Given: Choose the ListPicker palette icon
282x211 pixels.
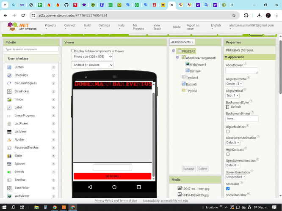Looking at the screenshot, I should click(9, 124).
